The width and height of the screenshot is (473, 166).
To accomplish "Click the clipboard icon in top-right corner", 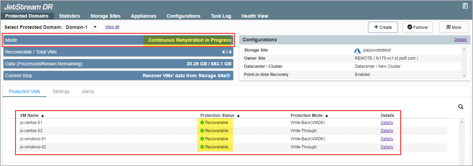I will tap(465, 6).
